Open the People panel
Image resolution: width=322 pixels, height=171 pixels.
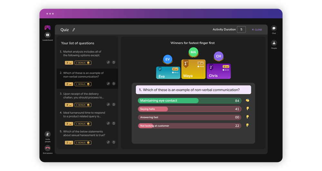point(274,43)
